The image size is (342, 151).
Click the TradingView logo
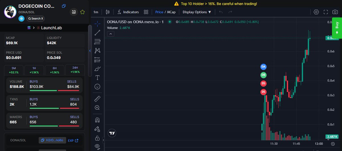tap(112, 133)
